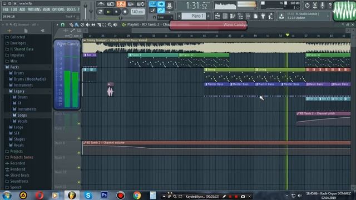This screenshot has width=356, height=200.
Task: Open the plugin database plug icon
Action: point(263,16)
